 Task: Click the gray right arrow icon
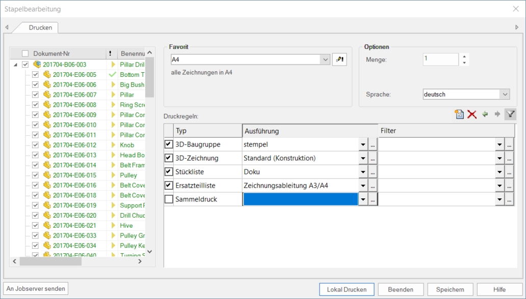point(497,114)
